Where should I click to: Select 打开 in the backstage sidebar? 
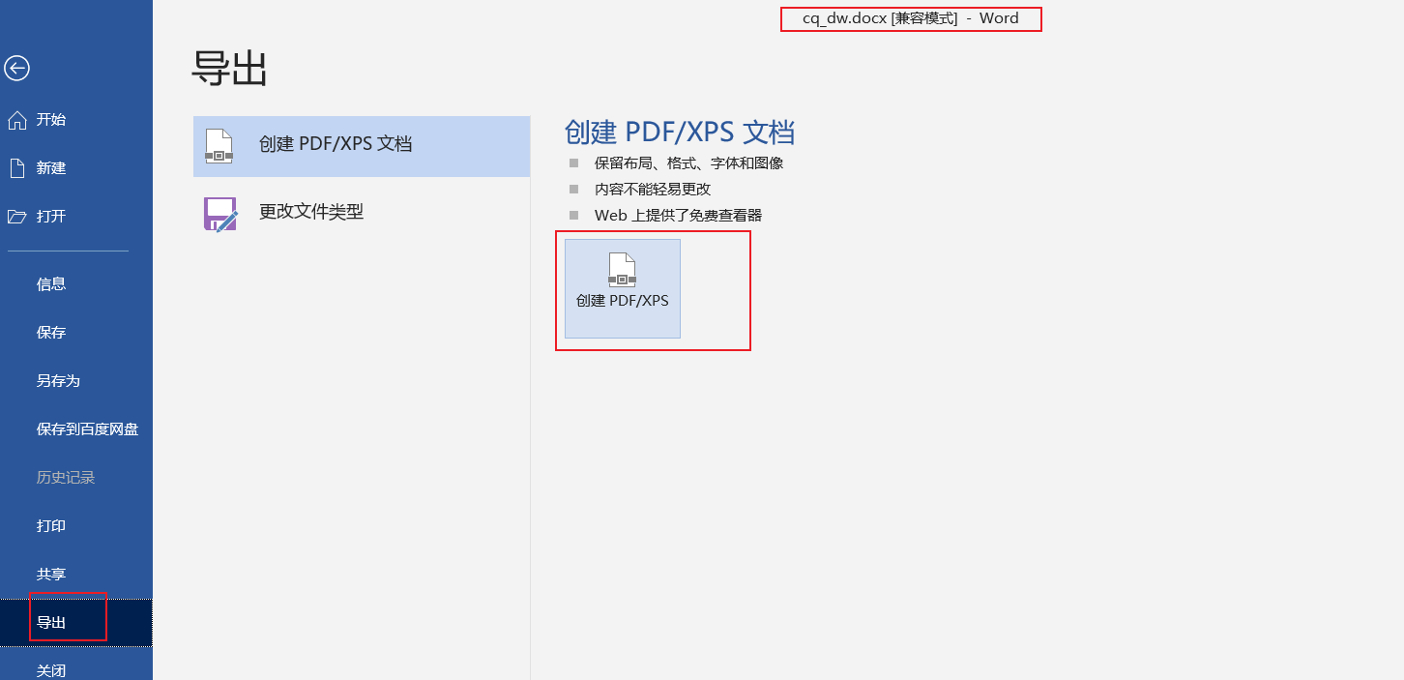[x=76, y=217]
